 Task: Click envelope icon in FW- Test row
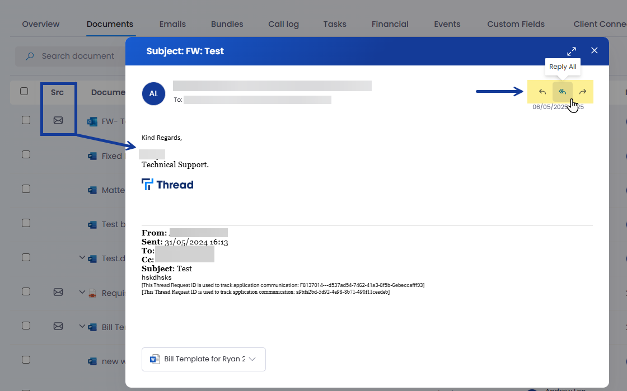coord(58,120)
